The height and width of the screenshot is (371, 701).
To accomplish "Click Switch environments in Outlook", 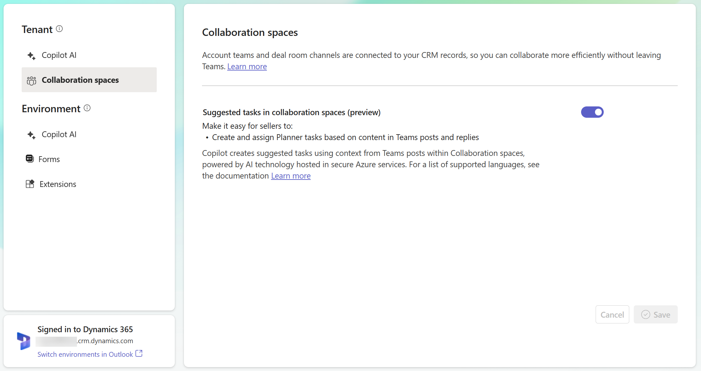I will 90,354.
